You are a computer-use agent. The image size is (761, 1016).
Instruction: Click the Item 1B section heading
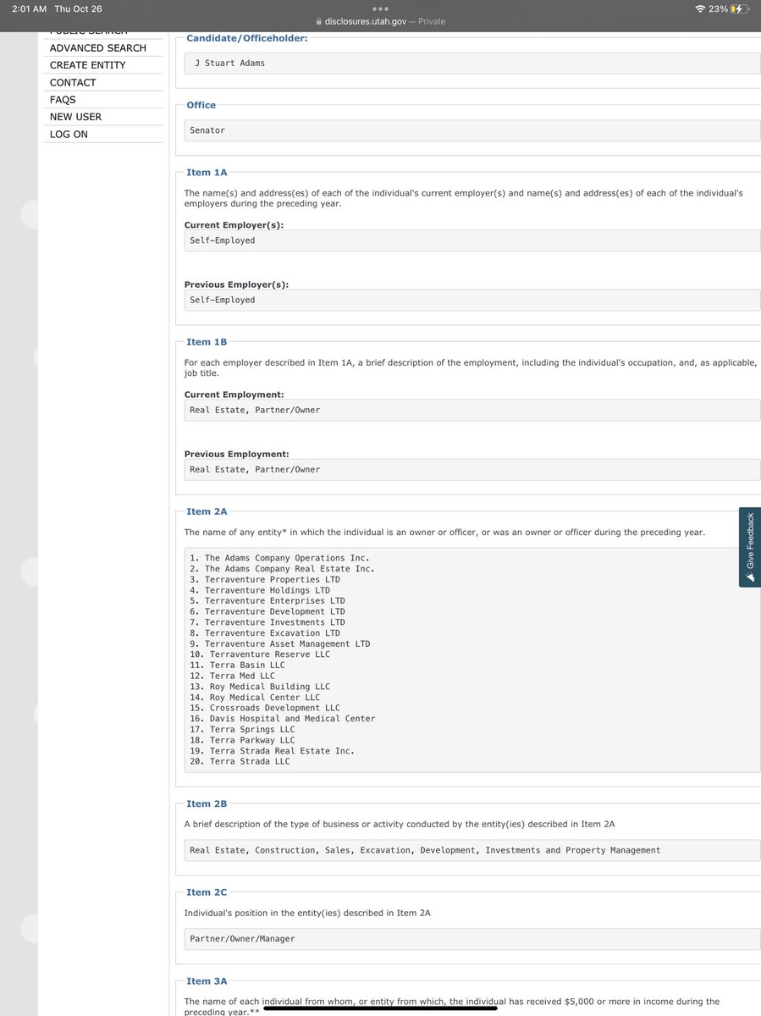[207, 342]
